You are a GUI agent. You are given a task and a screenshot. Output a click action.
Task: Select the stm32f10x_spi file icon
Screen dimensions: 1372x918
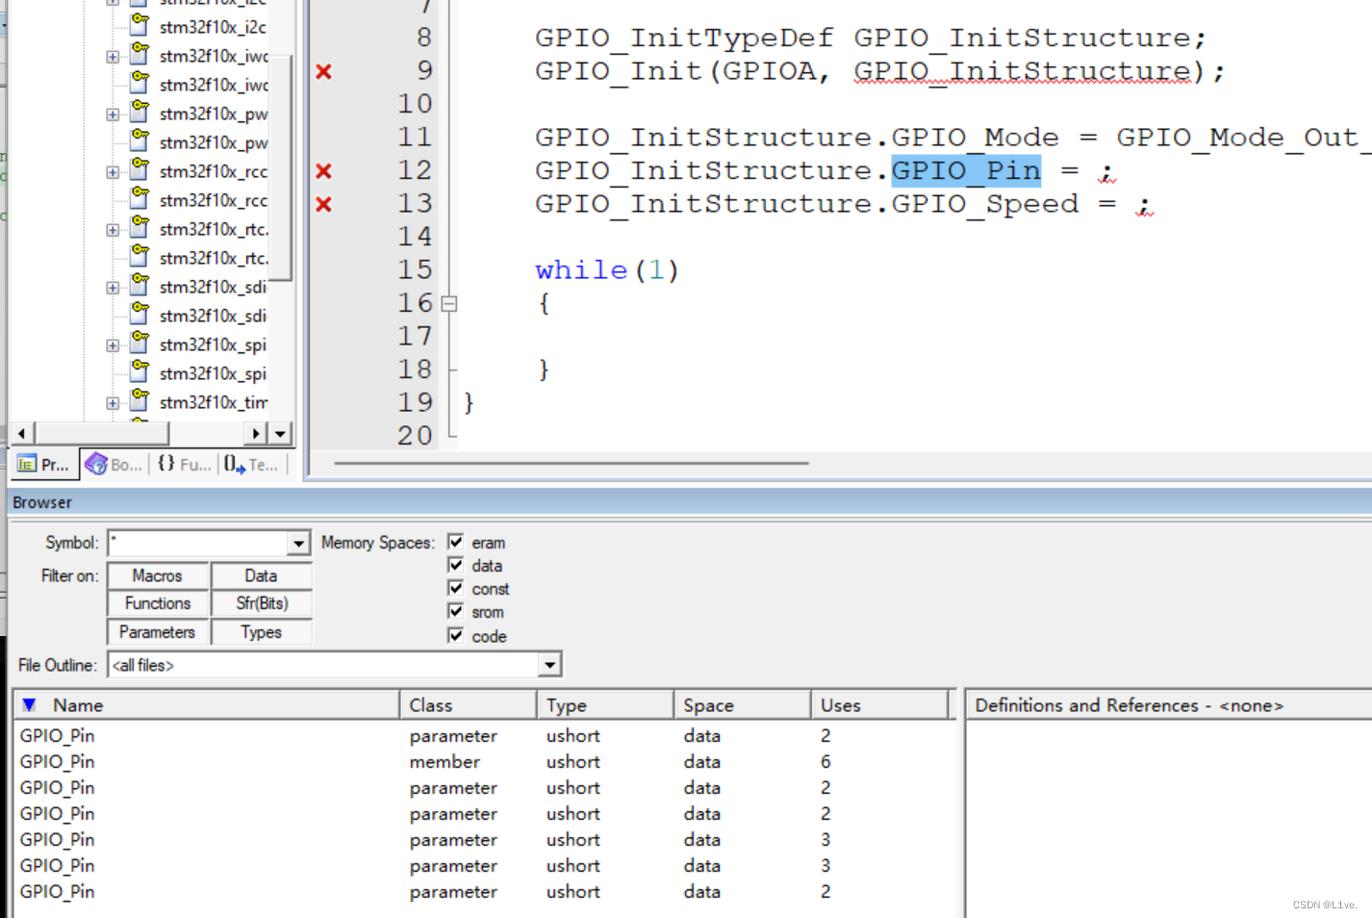(140, 344)
